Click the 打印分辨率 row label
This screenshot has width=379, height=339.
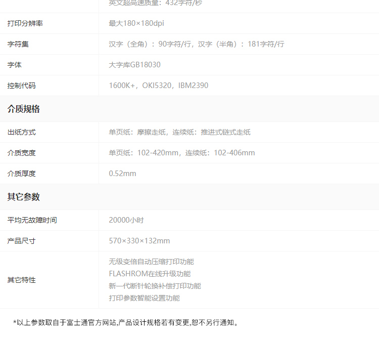pos(25,23)
